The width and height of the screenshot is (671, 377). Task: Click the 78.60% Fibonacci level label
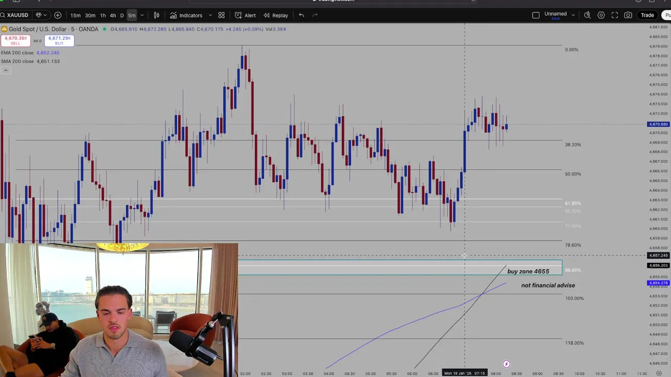point(572,245)
